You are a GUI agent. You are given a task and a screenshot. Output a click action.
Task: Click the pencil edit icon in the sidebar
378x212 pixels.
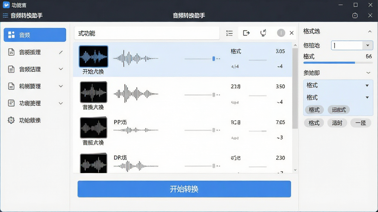click(x=61, y=52)
